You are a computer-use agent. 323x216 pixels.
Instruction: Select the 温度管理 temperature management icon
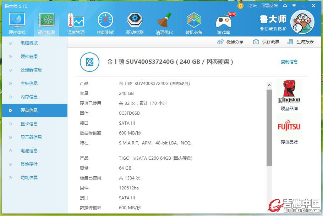(x=76, y=21)
